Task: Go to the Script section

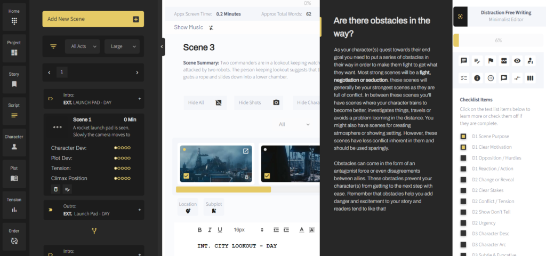Action: pos(14,110)
